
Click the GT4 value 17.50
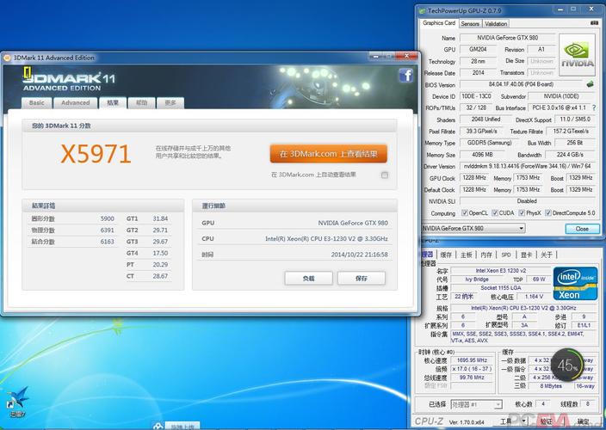coord(160,253)
